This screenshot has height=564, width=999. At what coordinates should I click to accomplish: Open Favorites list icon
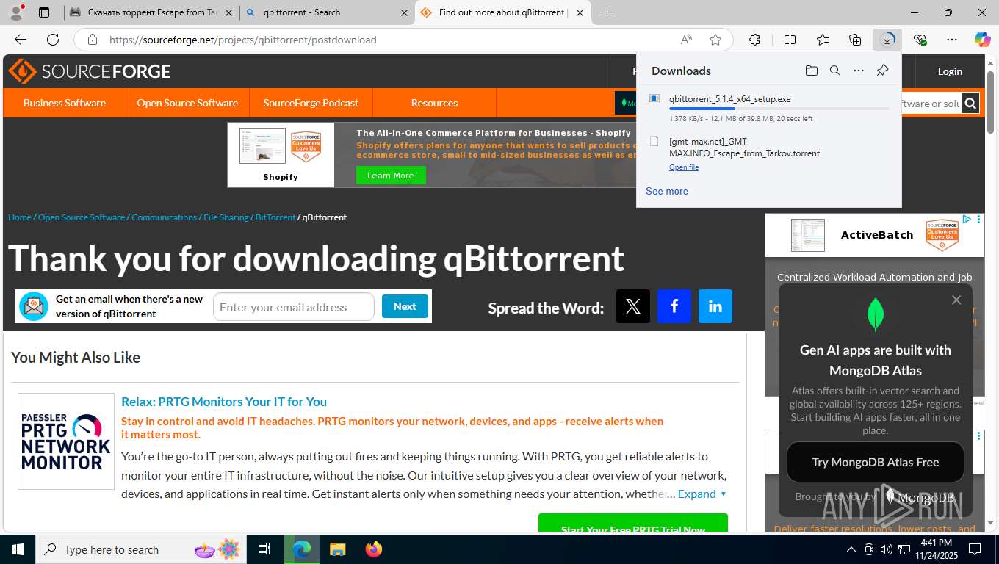[x=823, y=40]
